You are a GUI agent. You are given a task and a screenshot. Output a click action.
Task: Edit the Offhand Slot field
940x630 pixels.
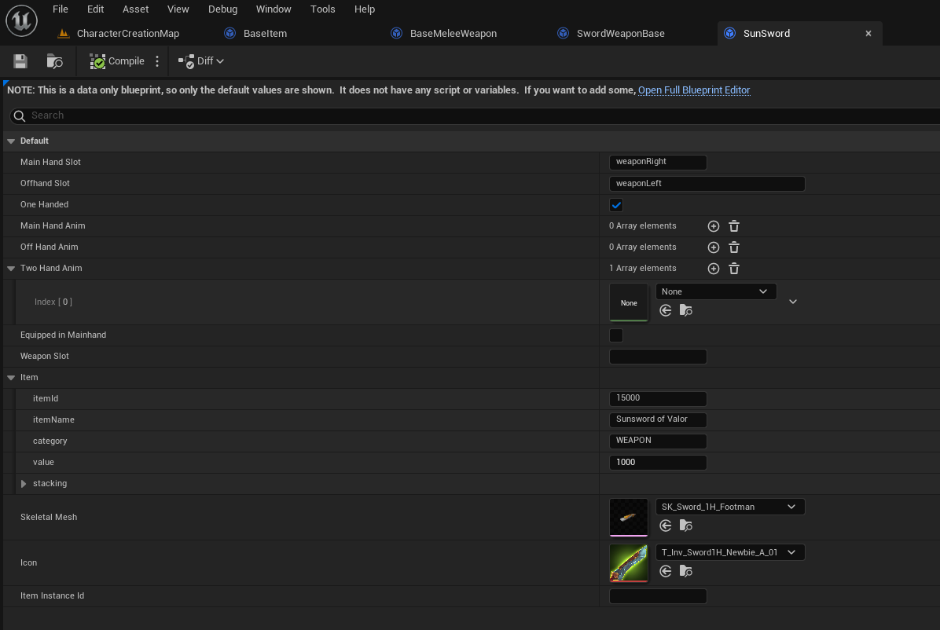point(707,184)
